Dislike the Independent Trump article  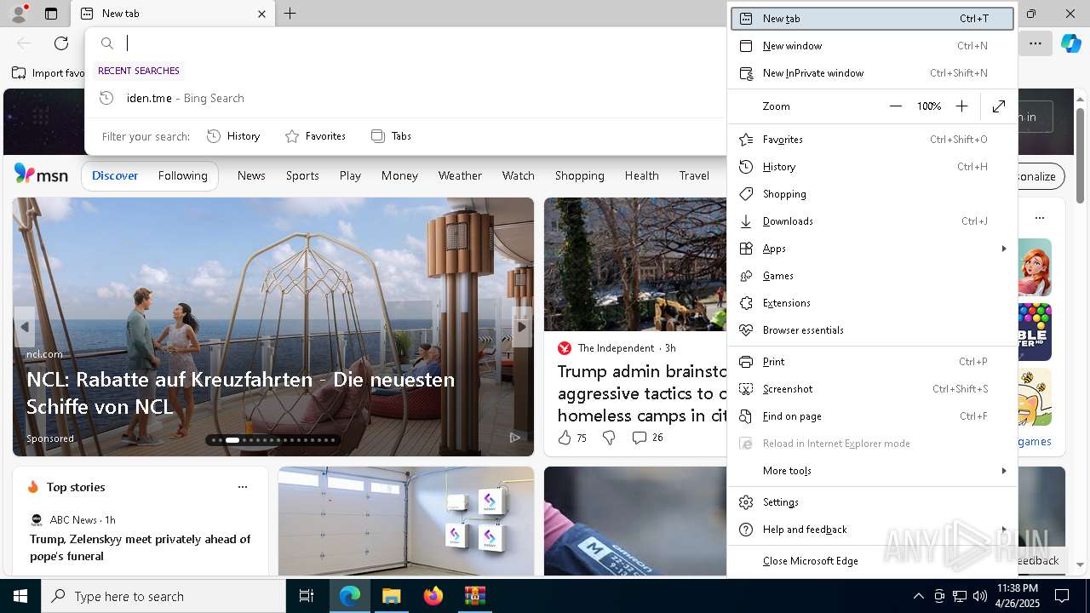pos(609,438)
